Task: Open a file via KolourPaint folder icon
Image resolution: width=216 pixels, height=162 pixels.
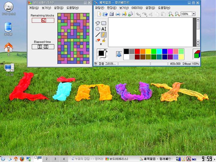Action: (105, 14)
